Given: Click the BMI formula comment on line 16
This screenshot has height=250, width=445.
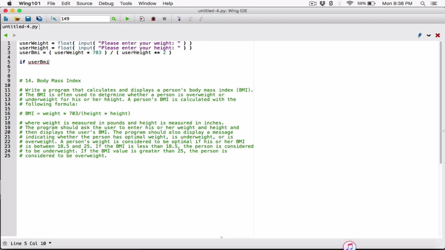Looking at the screenshot, I should 75,113.
